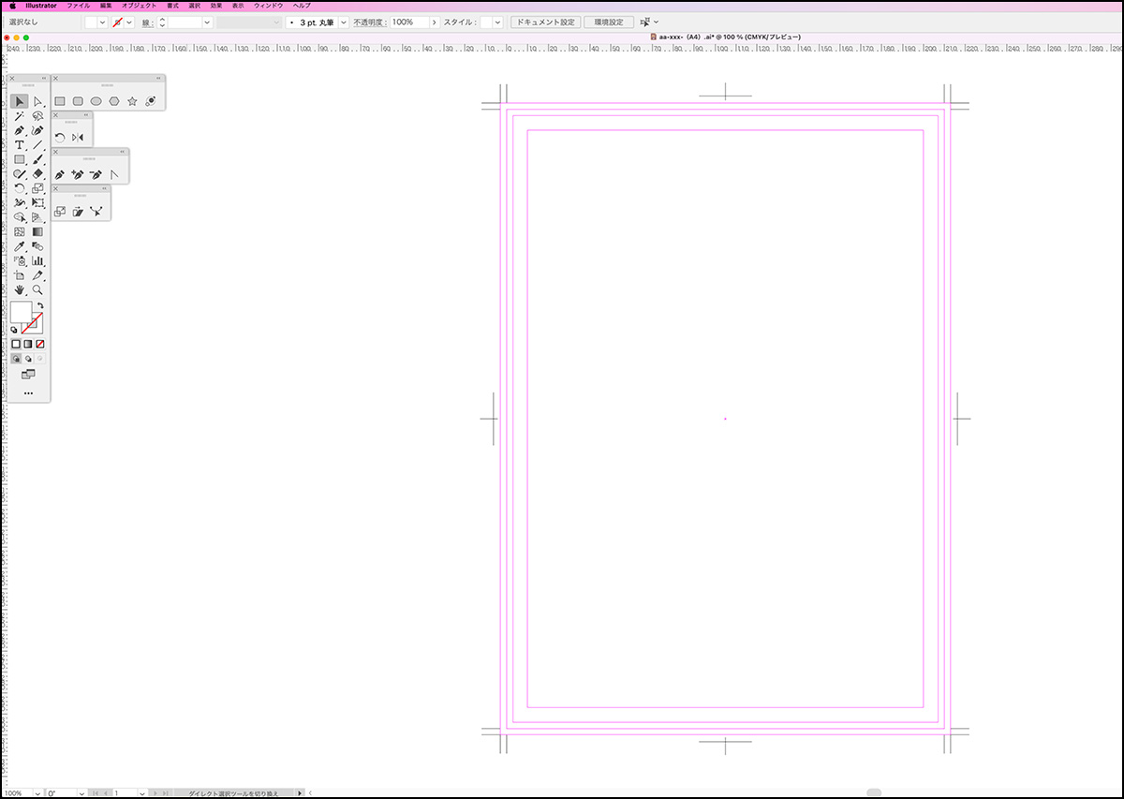1124x799 pixels.
Task: Activate the Zoom magnifier tool
Action: point(37,290)
